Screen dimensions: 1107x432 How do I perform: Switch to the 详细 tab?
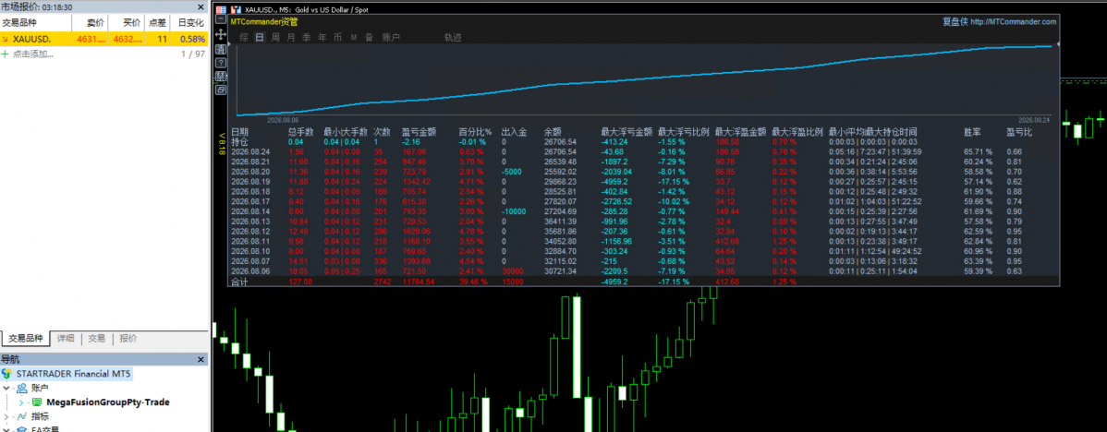click(x=66, y=338)
